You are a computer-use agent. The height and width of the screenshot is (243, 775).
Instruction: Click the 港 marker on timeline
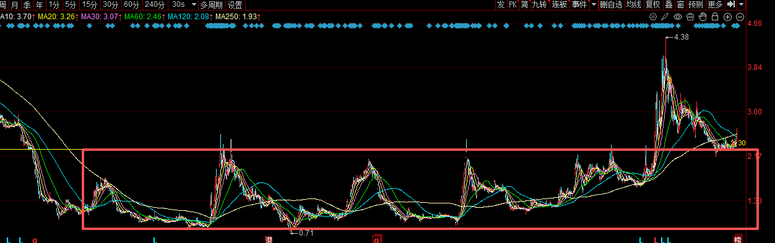(x=269, y=239)
